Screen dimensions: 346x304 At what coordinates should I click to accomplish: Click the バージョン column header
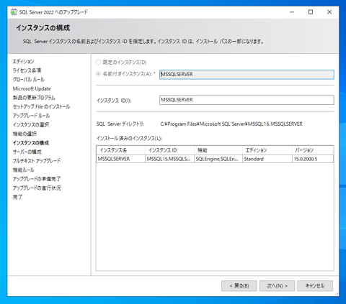point(313,150)
